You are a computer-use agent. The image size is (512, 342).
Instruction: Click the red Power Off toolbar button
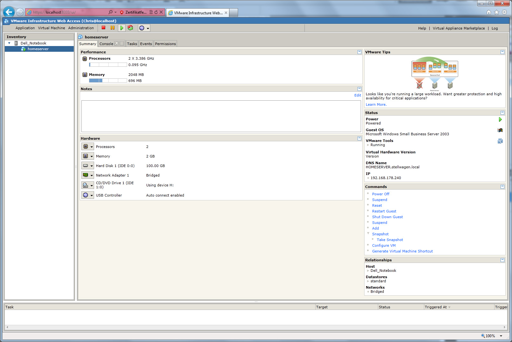(103, 28)
